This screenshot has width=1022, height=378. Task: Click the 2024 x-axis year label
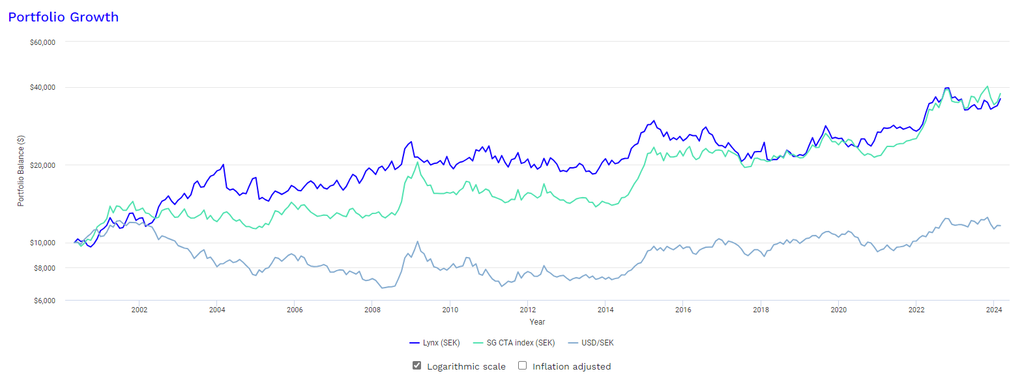point(993,310)
